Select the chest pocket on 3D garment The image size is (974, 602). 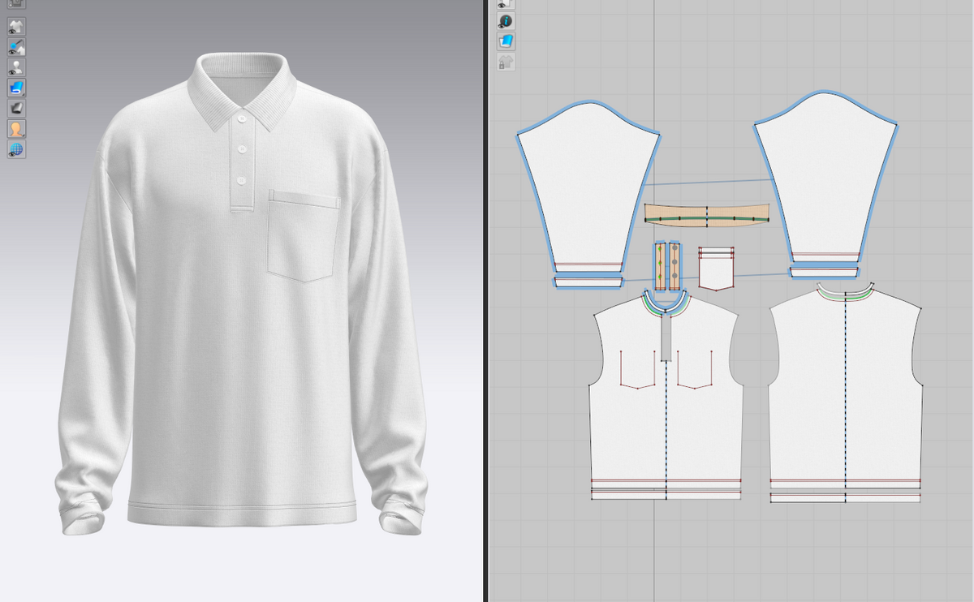tap(303, 236)
